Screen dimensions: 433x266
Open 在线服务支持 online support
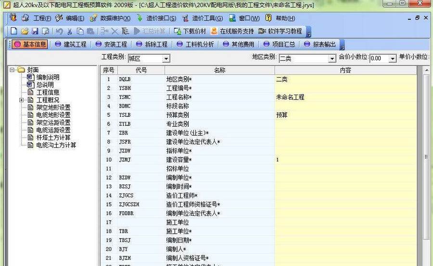click(232, 31)
